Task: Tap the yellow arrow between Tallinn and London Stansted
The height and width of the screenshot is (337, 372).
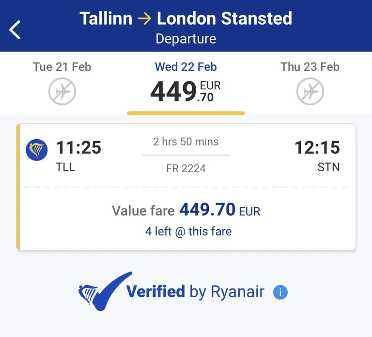Action: [145, 18]
